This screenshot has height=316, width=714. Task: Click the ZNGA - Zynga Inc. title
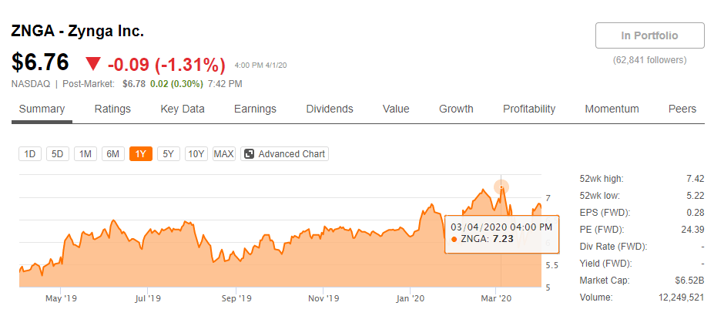[x=78, y=32]
